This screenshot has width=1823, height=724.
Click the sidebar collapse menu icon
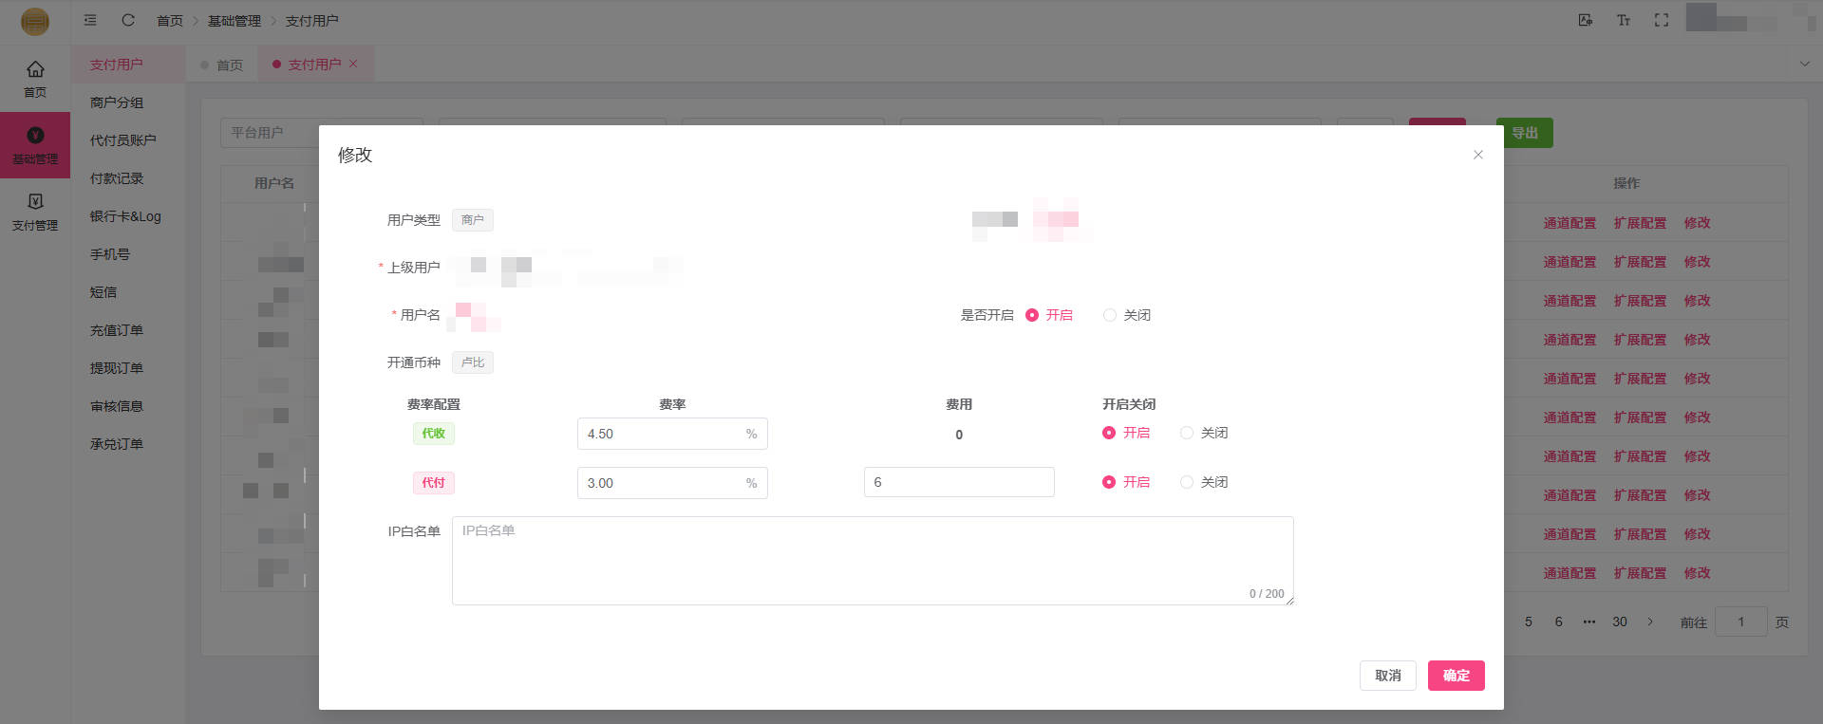click(90, 20)
